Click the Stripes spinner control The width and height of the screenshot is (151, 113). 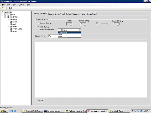point(69,24)
